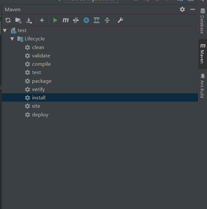Select the clean lifecycle phase
The height and width of the screenshot is (209, 207).
(100, 47)
